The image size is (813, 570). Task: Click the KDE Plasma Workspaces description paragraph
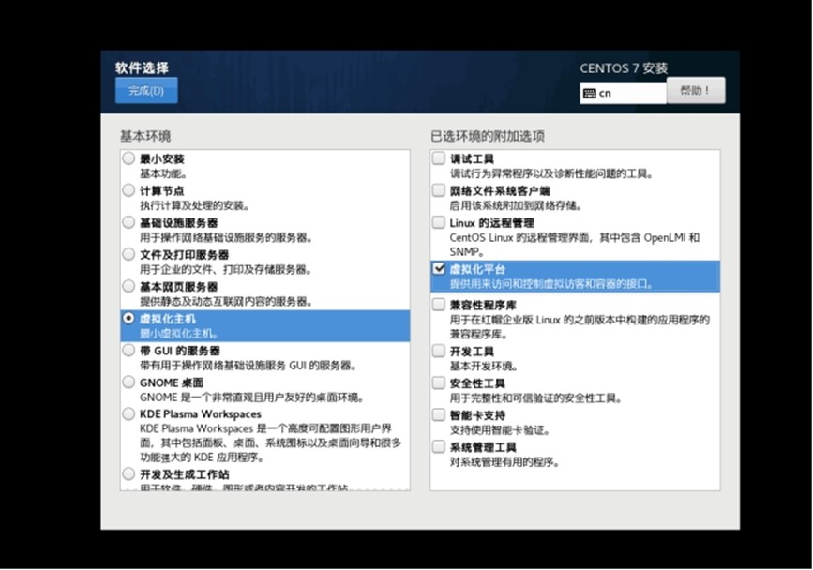pos(270,443)
